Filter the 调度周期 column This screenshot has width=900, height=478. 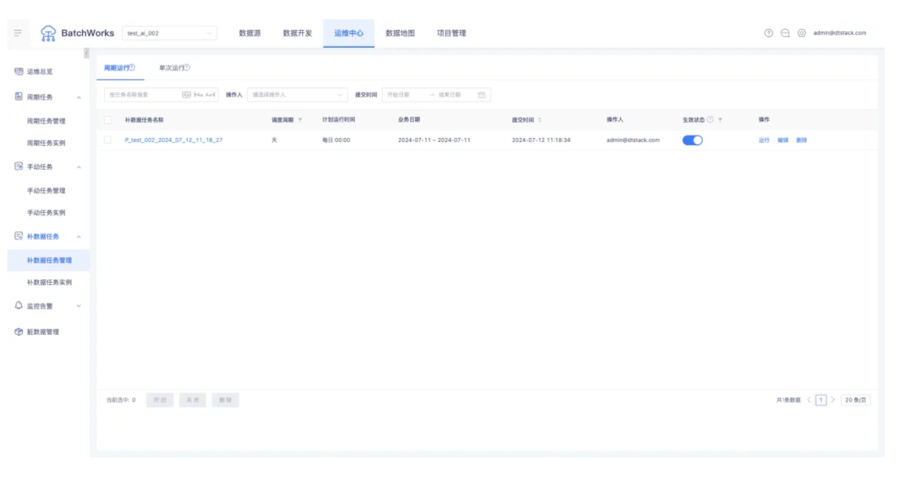click(300, 120)
